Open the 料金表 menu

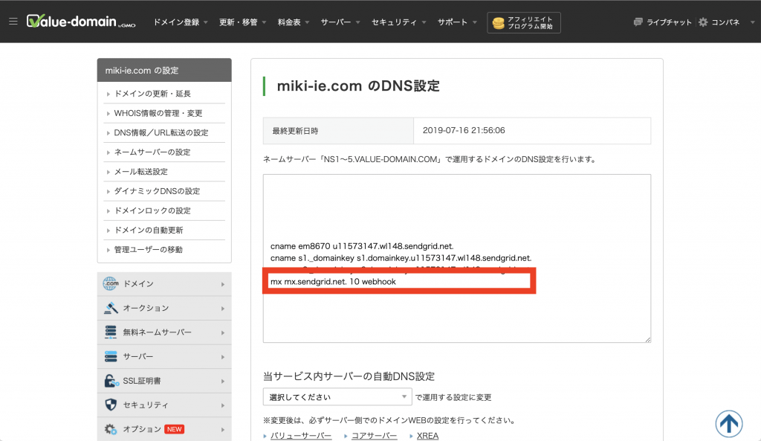[294, 22]
